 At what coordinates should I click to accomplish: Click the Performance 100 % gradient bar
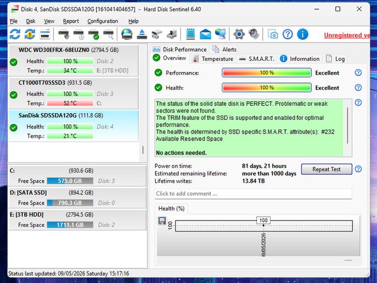(x=267, y=73)
